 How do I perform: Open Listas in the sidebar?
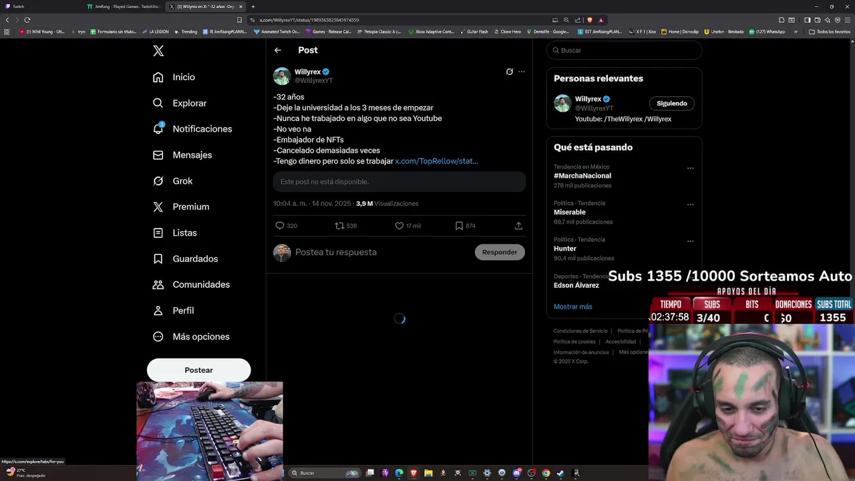(x=175, y=233)
